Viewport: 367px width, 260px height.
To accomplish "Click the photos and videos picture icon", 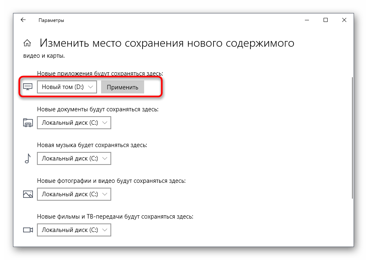I will tap(28, 194).
